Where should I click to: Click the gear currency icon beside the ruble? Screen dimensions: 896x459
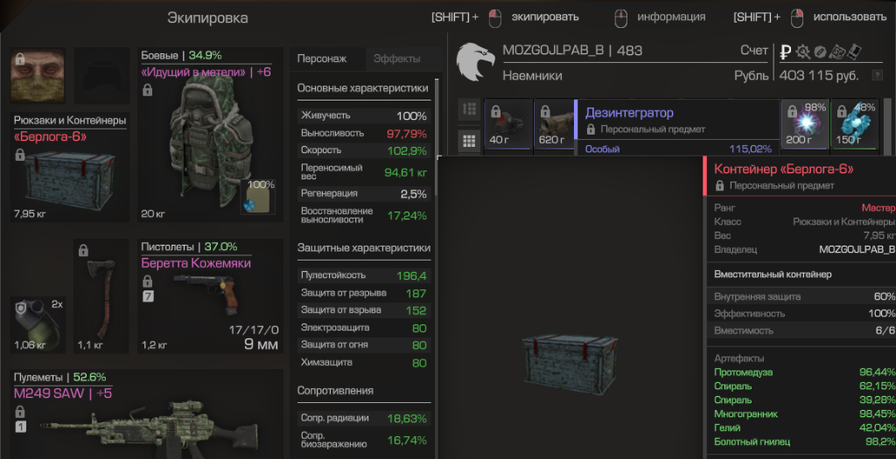(x=803, y=52)
